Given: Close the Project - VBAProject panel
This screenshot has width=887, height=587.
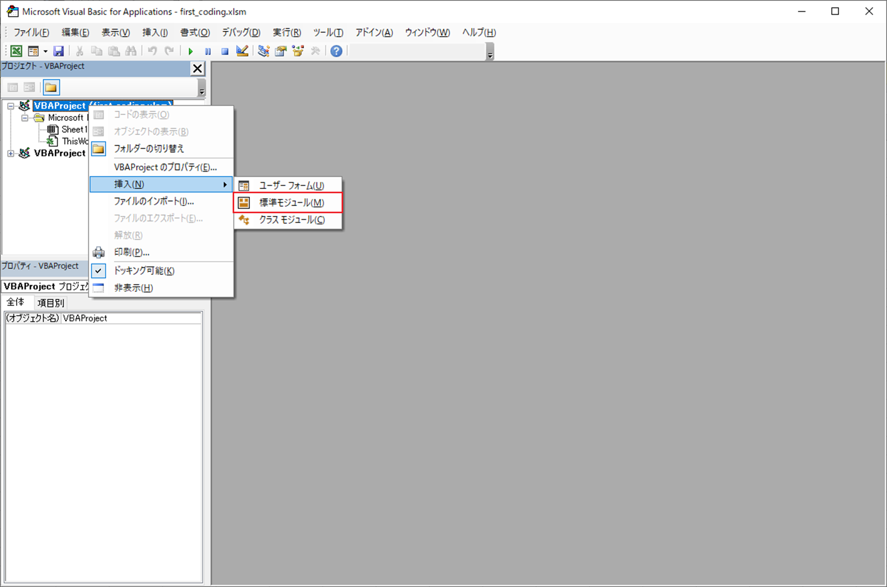Looking at the screenshot, I should [197, 69].
